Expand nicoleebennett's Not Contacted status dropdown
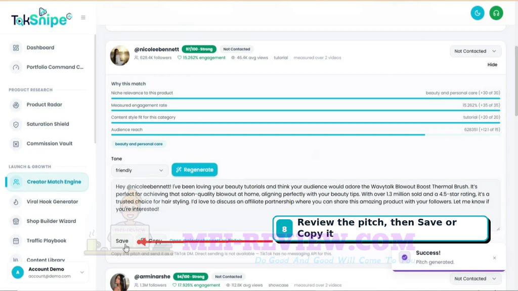This screenshot has width=518, height=291. [475, 51]
